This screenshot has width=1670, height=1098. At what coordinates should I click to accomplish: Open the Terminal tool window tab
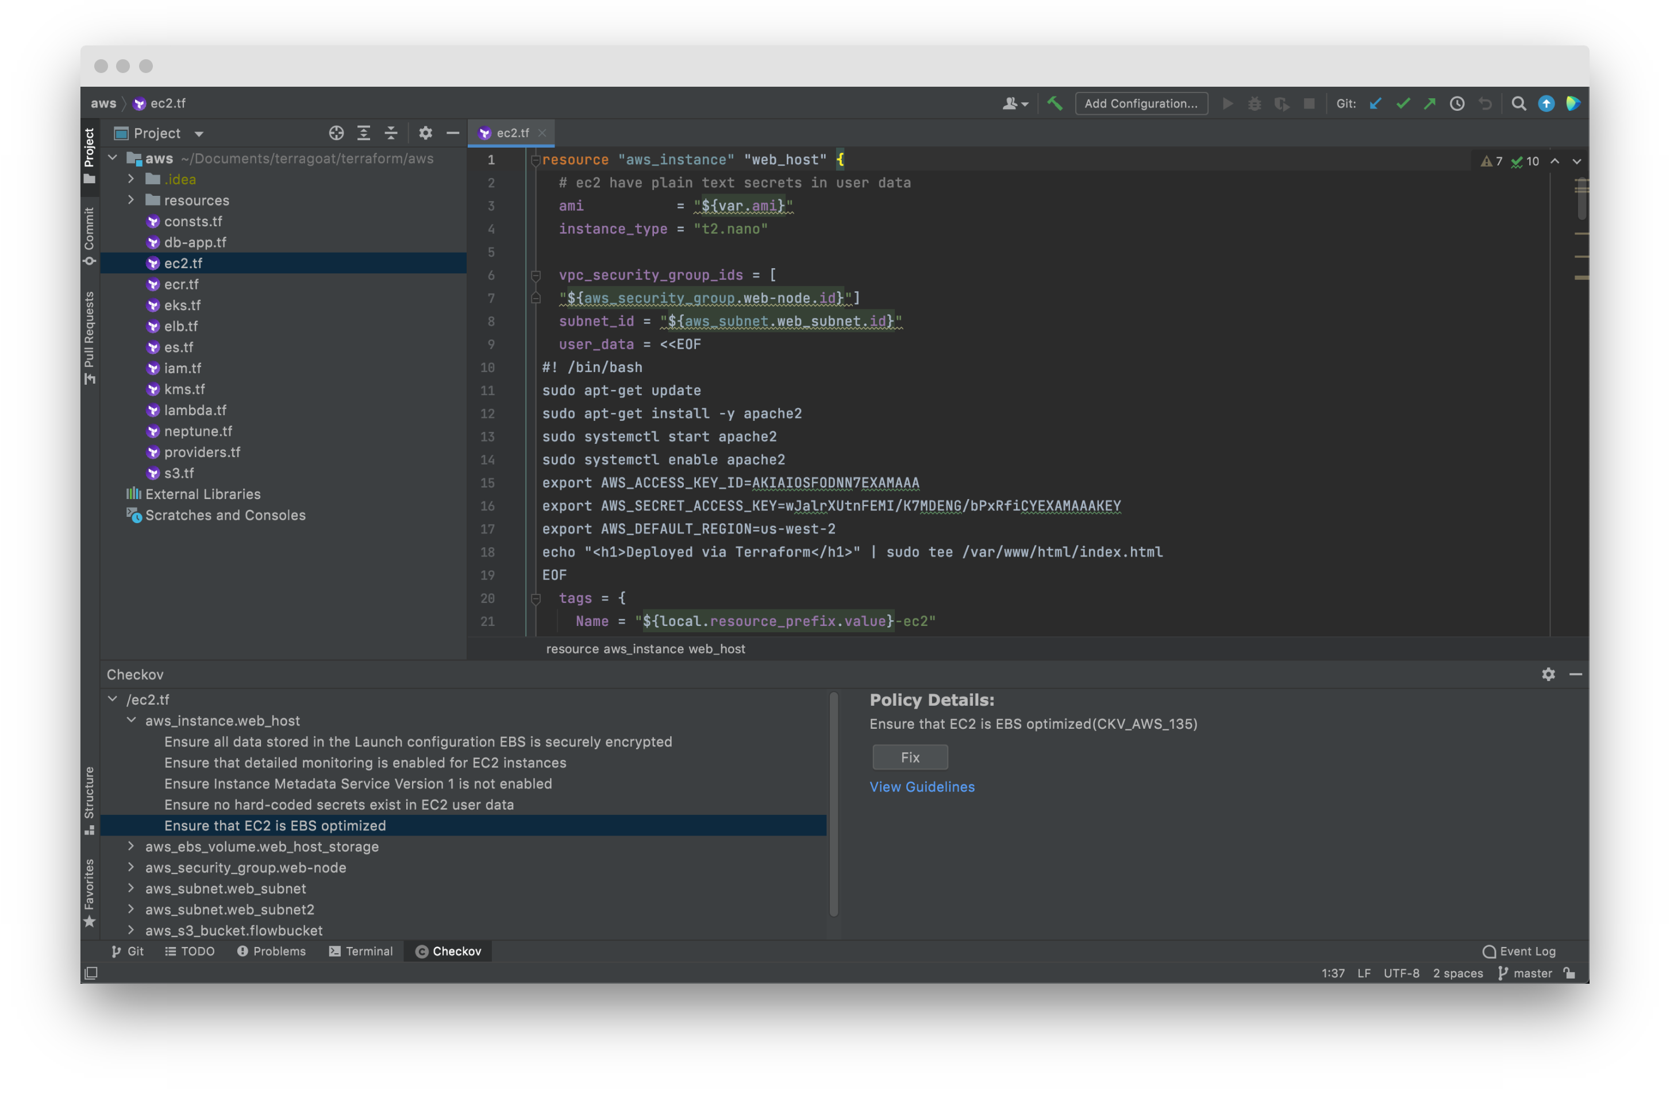pyautogui.click(x=361, y=951)
